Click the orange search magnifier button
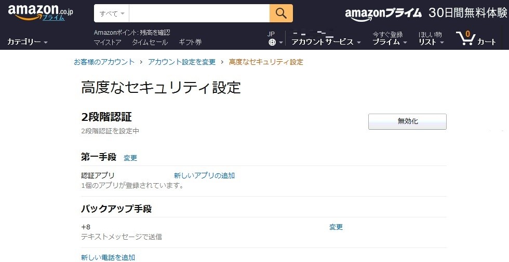The height and width of the screenshot is (262, 509). click(281, 13)
